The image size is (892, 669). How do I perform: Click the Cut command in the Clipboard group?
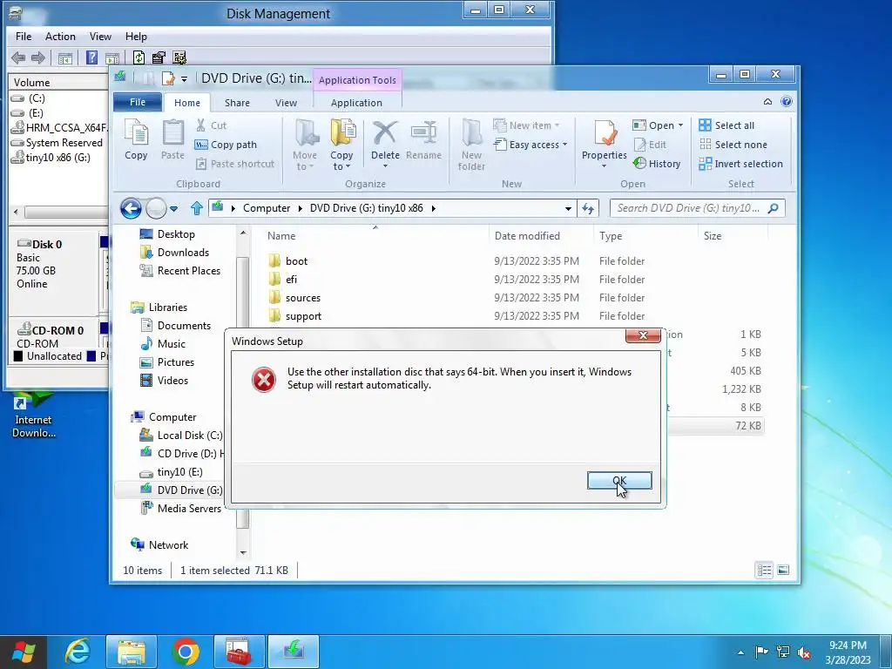point(211,125)
